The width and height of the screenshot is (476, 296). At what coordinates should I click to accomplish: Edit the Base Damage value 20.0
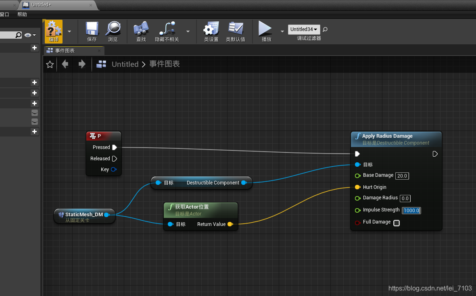click(x=402, y=176)
